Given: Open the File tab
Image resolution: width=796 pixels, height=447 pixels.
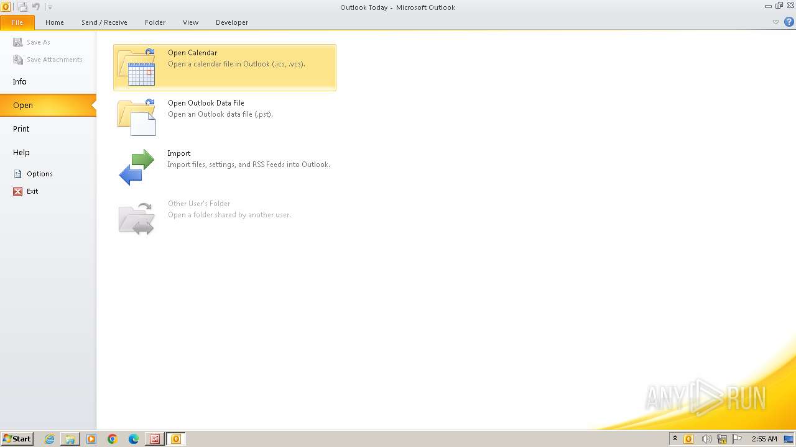Looking at the screenshot, I should click(x=17, y=22).
